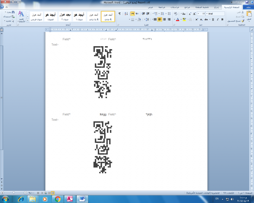Click the Replace (استبدال) button
This screenshot has height=203, width=254.
click(x=9, y=16)
